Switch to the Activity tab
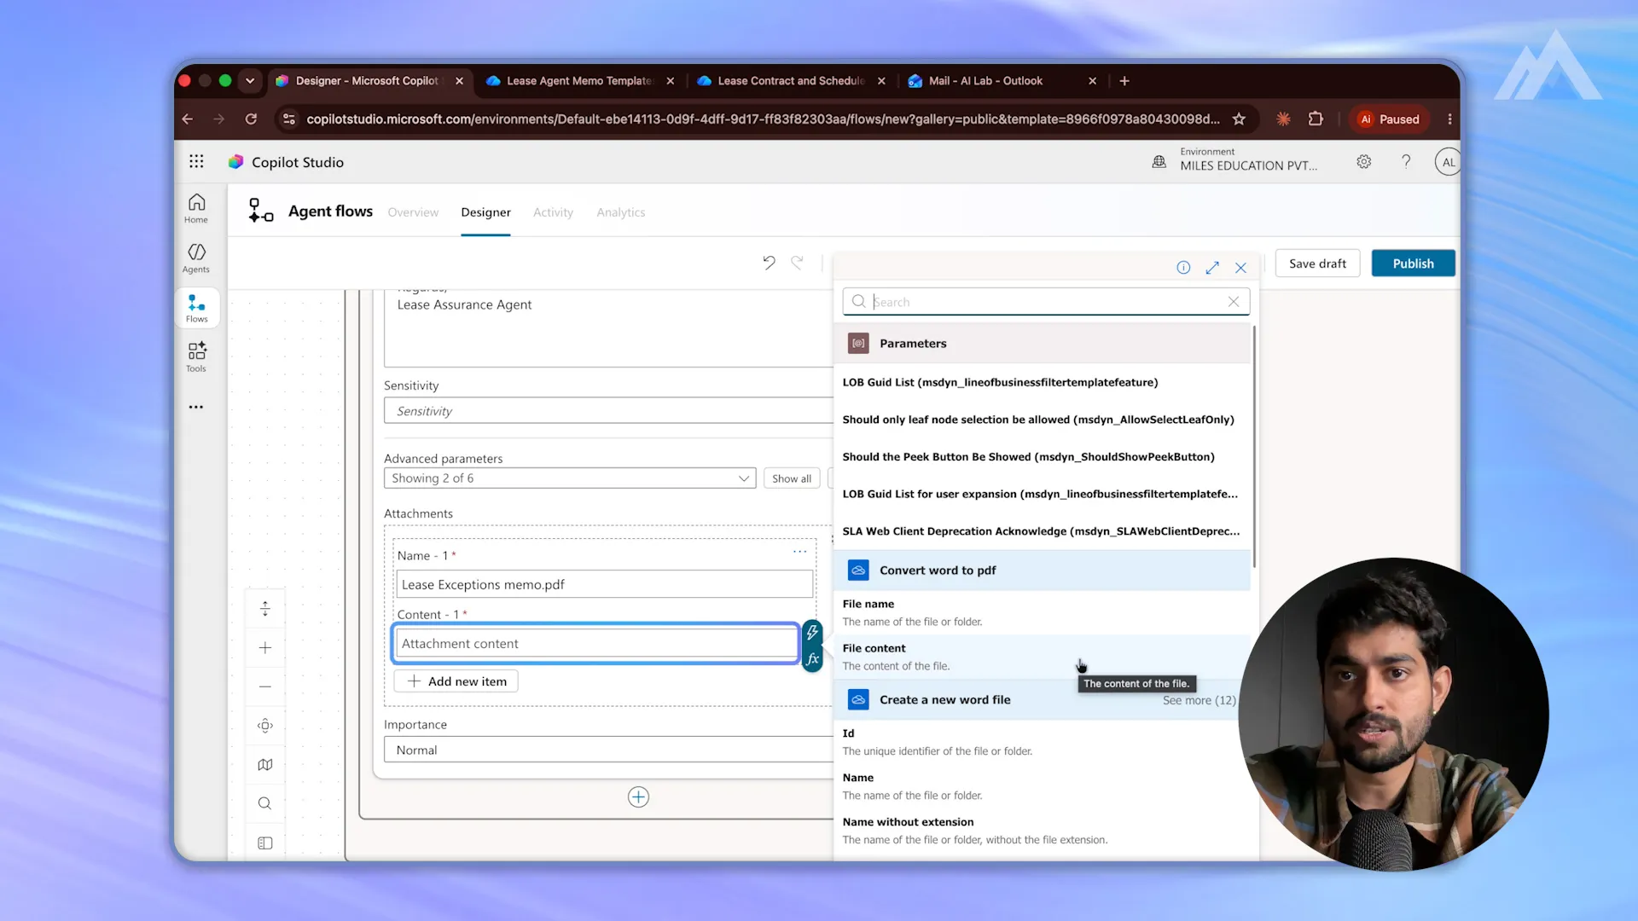Viewport: 1638px width, 921px height. point(553,212)
